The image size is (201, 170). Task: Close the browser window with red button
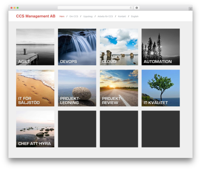pos(12,8)
